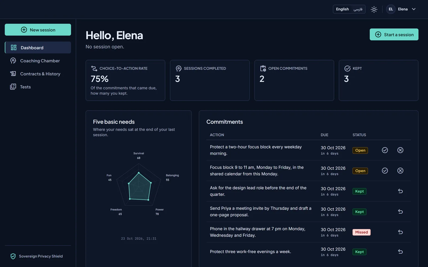428x267 pixels.
Task: Open Contracts & History
Action: click(38, 74)
